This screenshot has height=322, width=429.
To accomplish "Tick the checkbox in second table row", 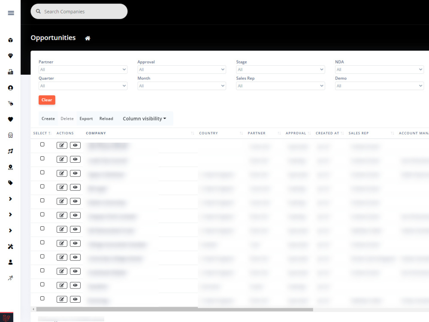I will pos(42,158).
